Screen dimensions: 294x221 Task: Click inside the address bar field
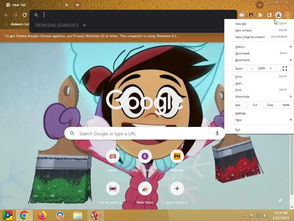(133, 15)
